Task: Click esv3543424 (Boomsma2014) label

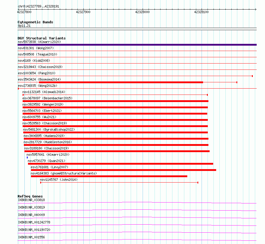Action: pos(39,79)
